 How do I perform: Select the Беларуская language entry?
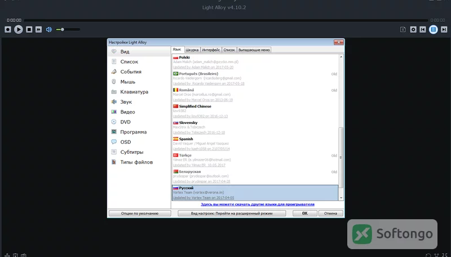pyautogui.click(x=255, y=176)
